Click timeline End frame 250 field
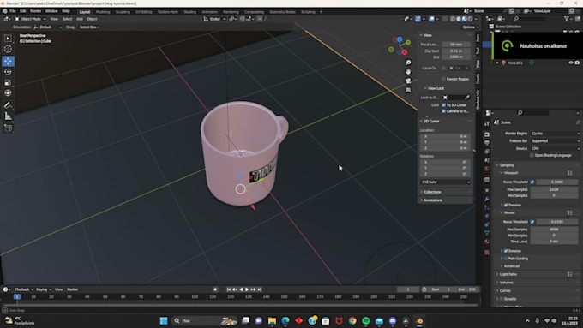Screen dimensions: 583x328 468,289
